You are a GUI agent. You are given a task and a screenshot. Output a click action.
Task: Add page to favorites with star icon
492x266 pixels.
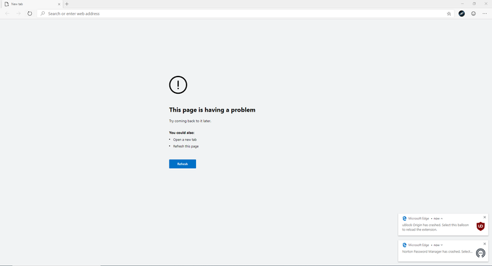(449, 13)
